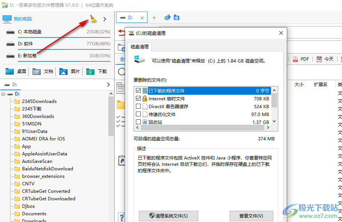Select the 磁盘清理 tab in the dialog

(x=139, y=47)
